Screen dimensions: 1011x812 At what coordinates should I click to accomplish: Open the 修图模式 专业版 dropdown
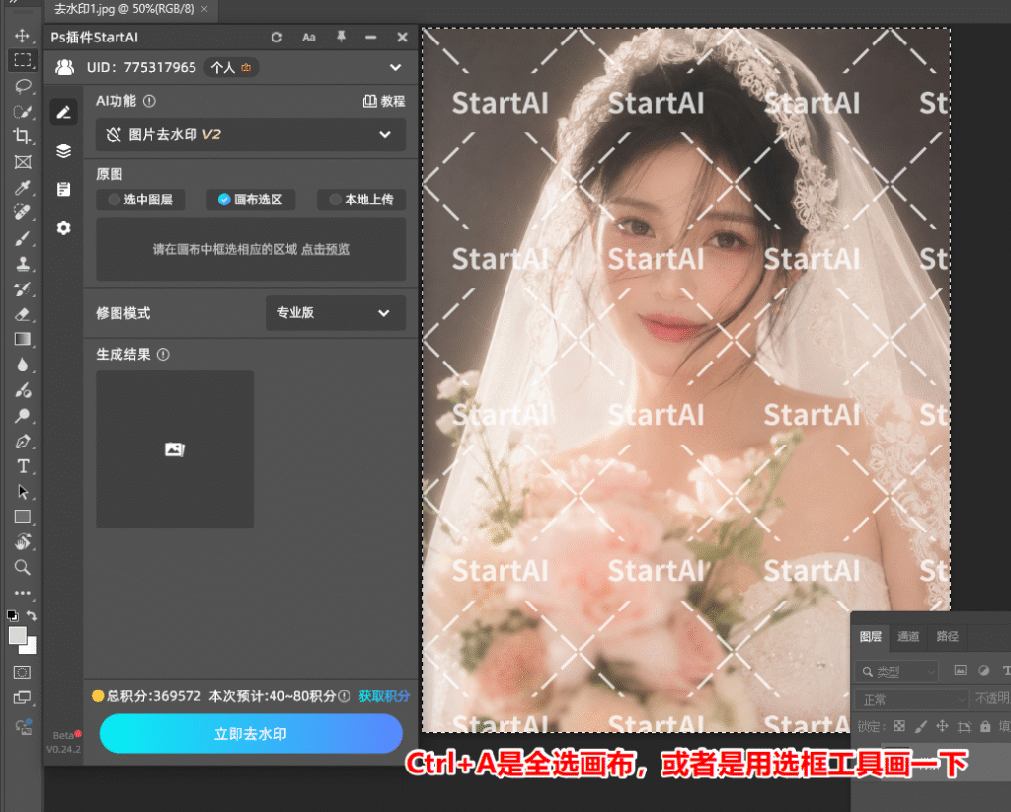point(336,313)
